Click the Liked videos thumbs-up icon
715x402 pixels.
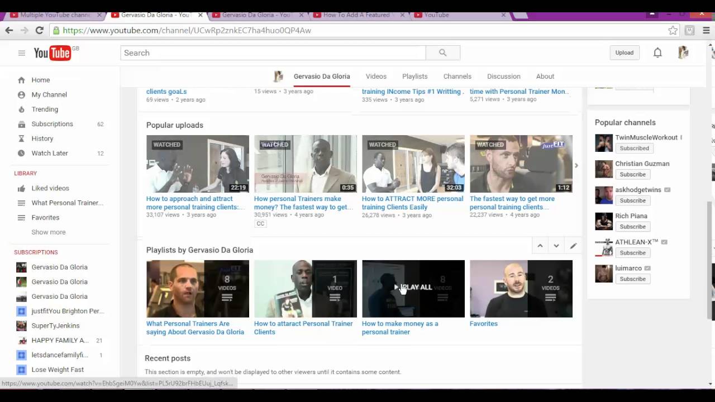pos(21,188)
